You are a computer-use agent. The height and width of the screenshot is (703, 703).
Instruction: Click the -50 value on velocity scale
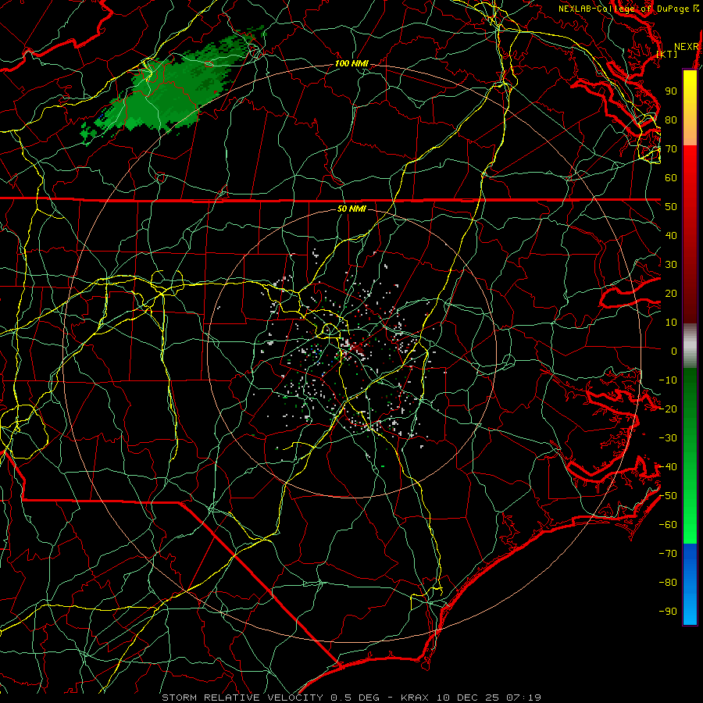point(668,496)
